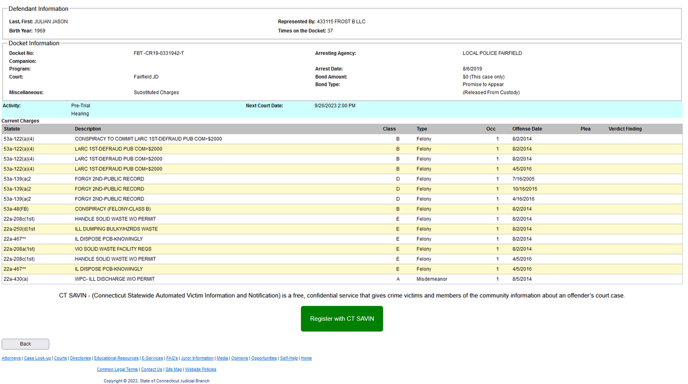Screen dimensions: 688x384
Task: Select WPC- ILL DISCHARGE W/O PERMIT description
Action: click(x=115, y=279)
